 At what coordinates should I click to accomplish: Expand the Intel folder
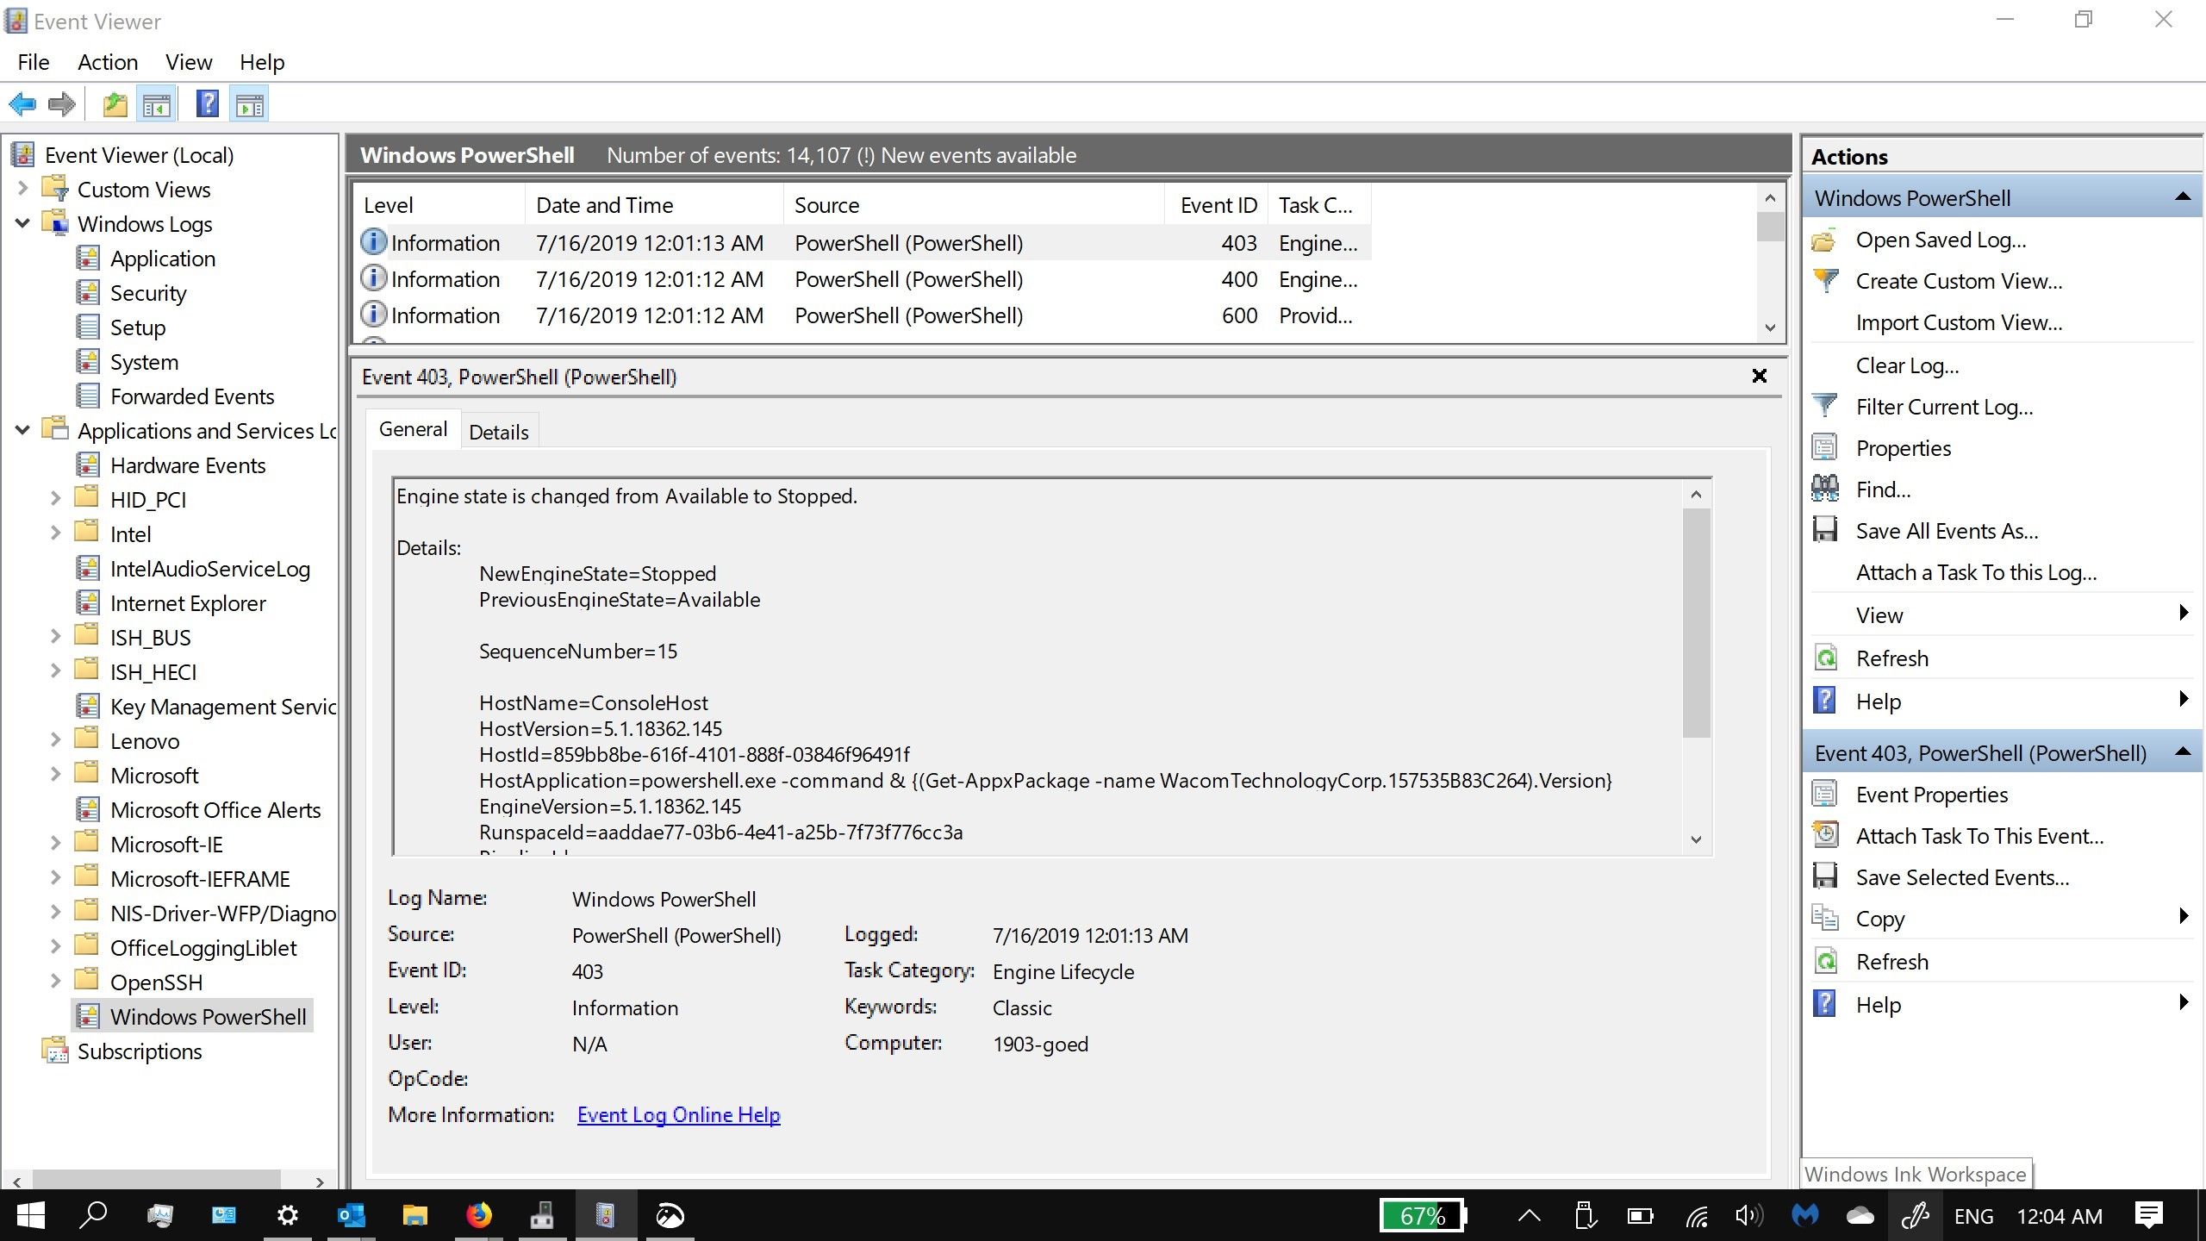55,533
